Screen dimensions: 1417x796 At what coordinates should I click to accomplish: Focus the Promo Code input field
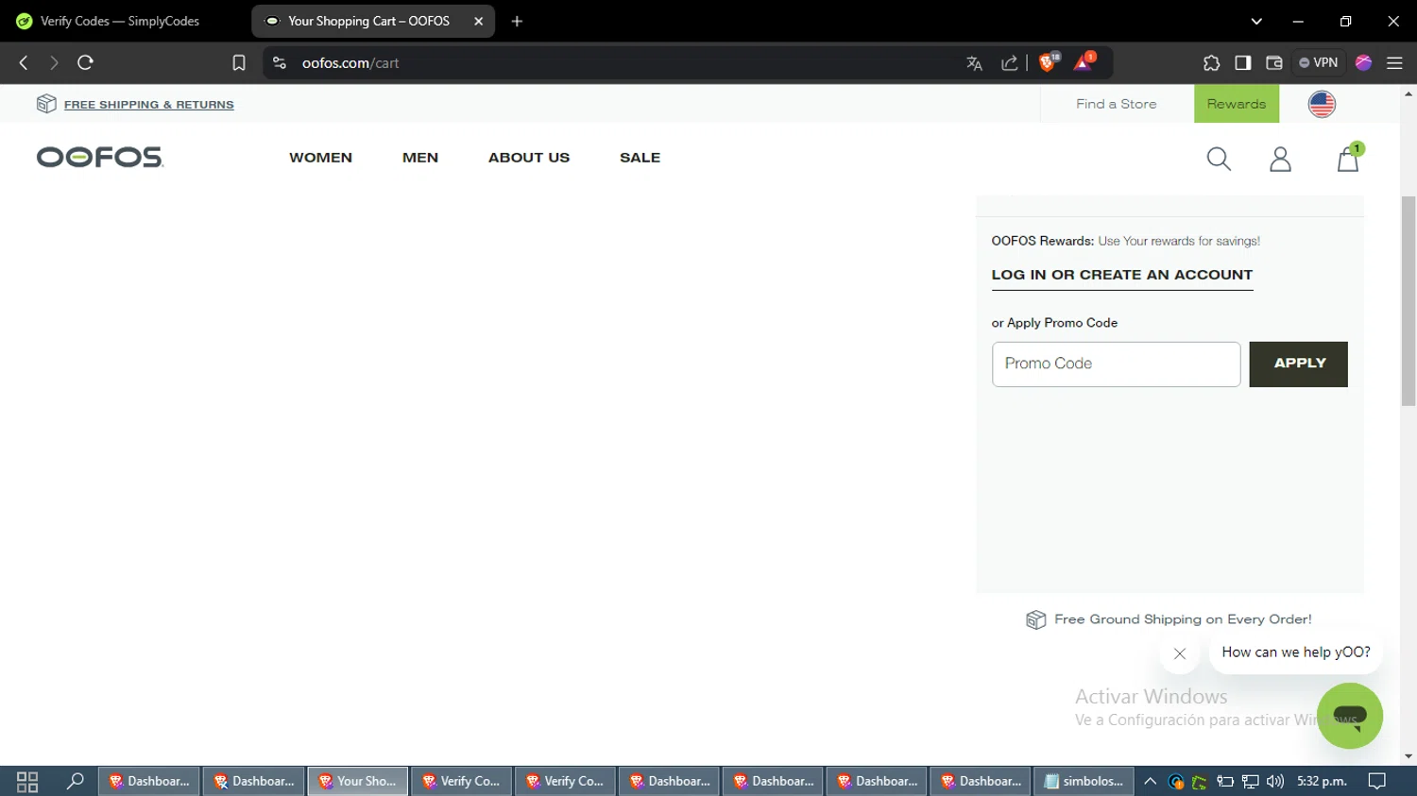pos(1116,364)
